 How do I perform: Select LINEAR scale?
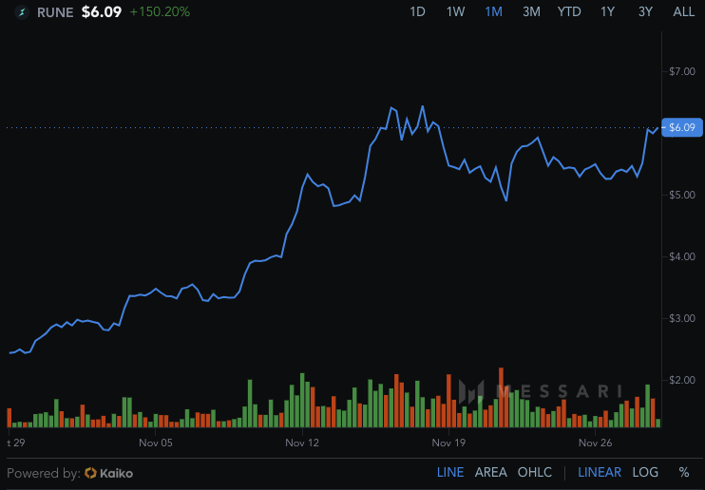pyautogui.click(x=600, y=473)
